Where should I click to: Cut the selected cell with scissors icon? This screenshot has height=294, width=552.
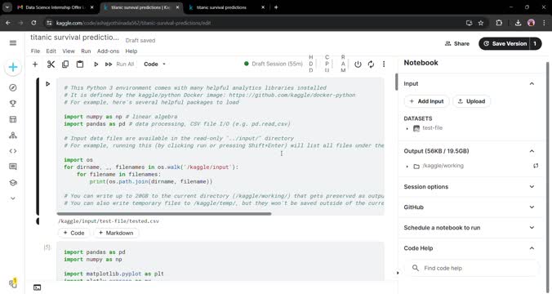51,64
